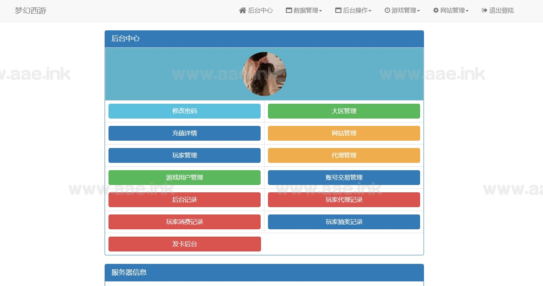This screenshot has height=286, width=543.
Task: Click the 梦幻西游 brand link
Action: pos(31,10)
